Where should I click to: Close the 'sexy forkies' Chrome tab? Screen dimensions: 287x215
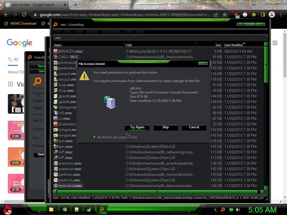click(65, 5)
